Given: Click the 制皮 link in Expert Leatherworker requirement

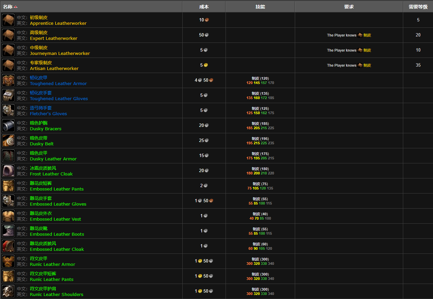Looking at the screenshot, I should click(x=367, y=35).
